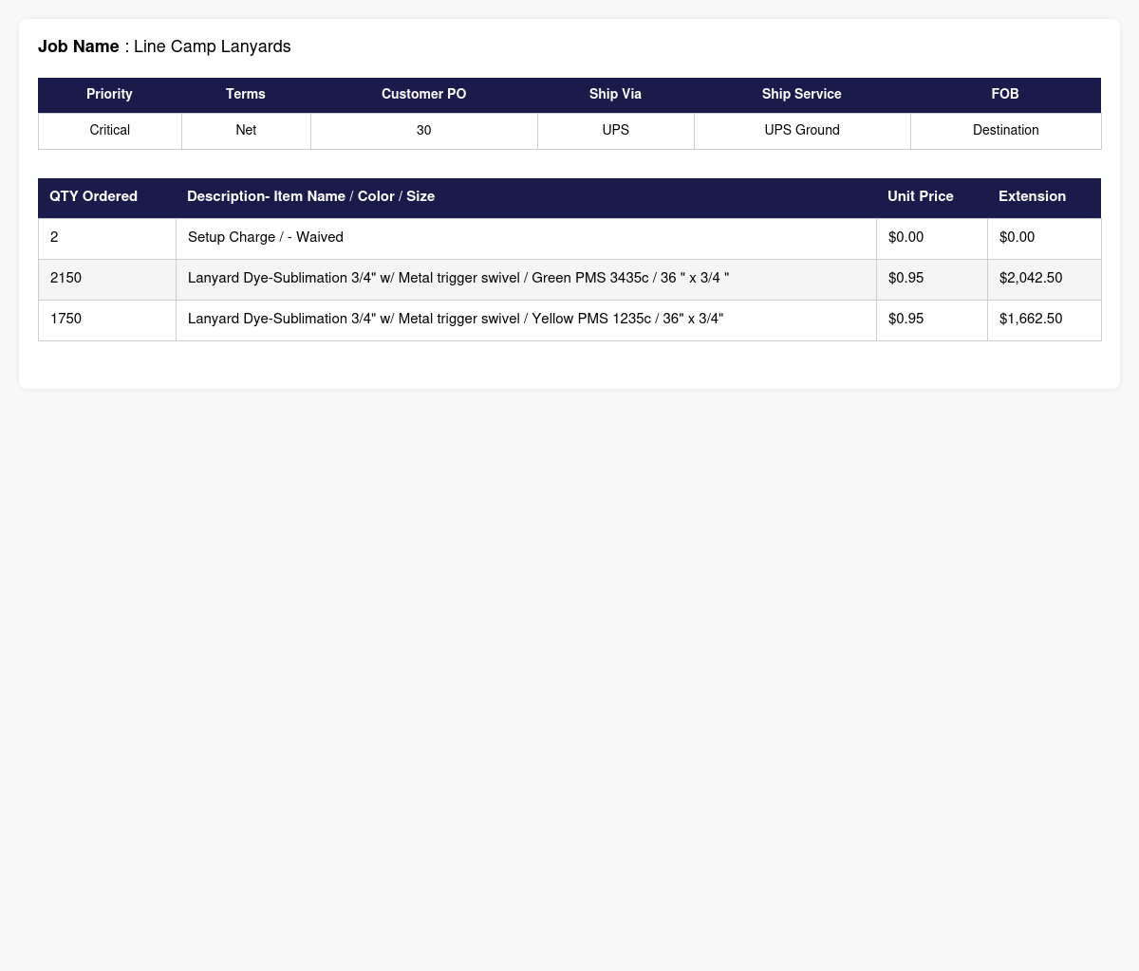The height and width of the screenshot is (971, 1139).
Task: Click the Ship Via header
Action: click(x=615, y=95)
